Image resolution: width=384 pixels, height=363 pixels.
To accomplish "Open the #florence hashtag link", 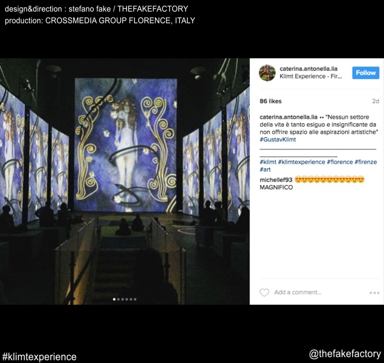I will (x=340, y=162).
